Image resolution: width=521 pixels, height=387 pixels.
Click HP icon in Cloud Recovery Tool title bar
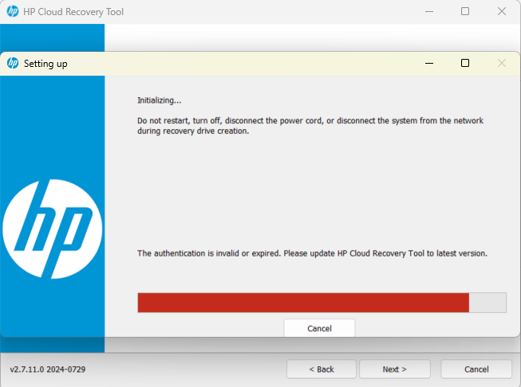pos(13,12)
